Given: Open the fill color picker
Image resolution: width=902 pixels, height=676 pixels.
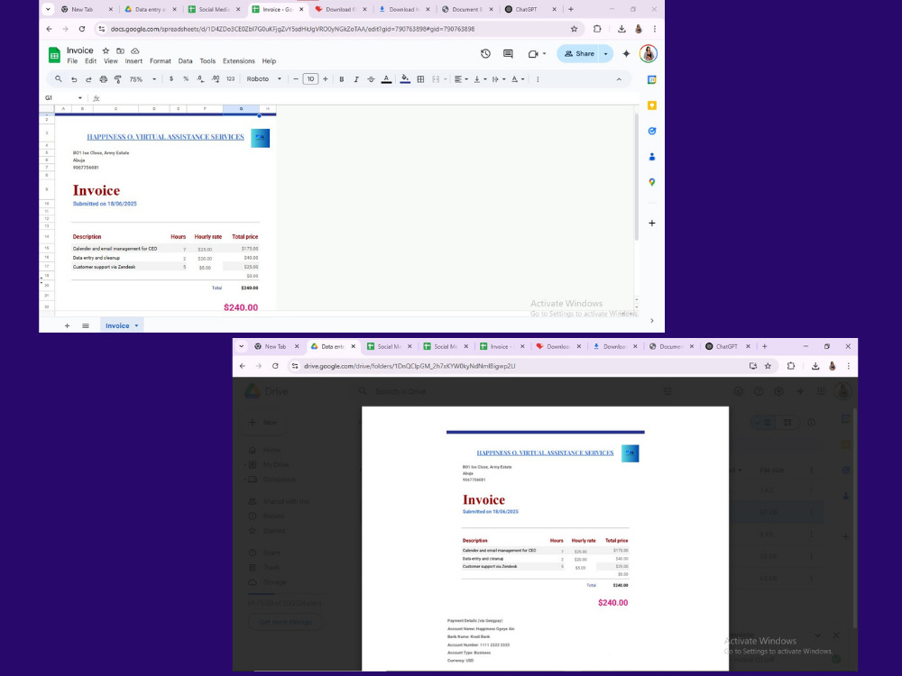Looking at the screenshot, I should click(405, 79).
